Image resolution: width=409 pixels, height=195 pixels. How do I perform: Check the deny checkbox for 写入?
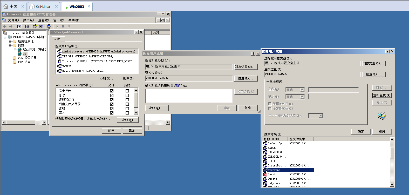point(127,113)
